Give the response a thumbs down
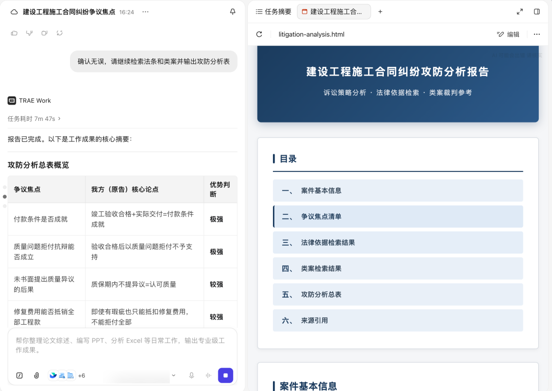 (29, 33)
